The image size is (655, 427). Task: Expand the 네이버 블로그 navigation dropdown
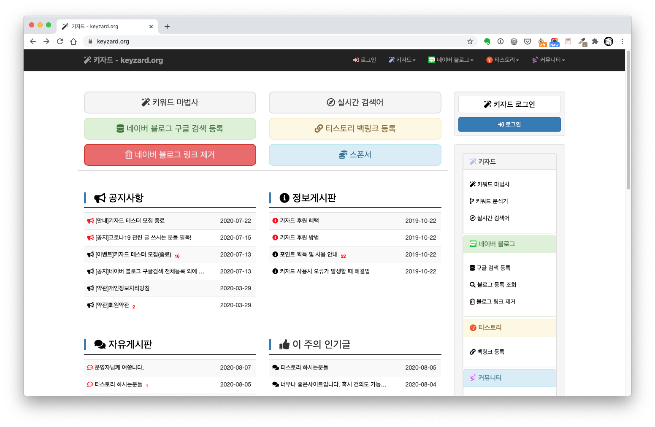pos(451,60)
